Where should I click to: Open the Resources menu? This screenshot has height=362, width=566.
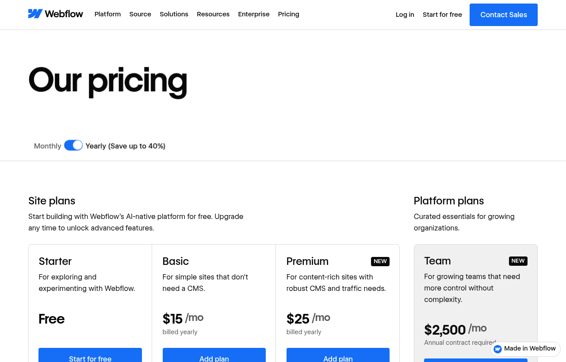(213, 14)
